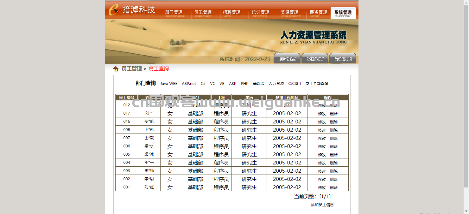Click the 安全退出 button
Screen dimensions: 469x214
coord(343,58)
